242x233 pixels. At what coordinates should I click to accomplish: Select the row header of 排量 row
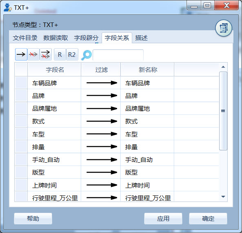pyautogui.click(x=21, y=147)
